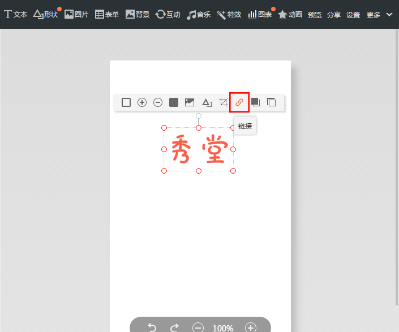Viewport: 399px width, 332px height.
Task: Click the rotation handle above the text box
Action: tap(199, 116)
